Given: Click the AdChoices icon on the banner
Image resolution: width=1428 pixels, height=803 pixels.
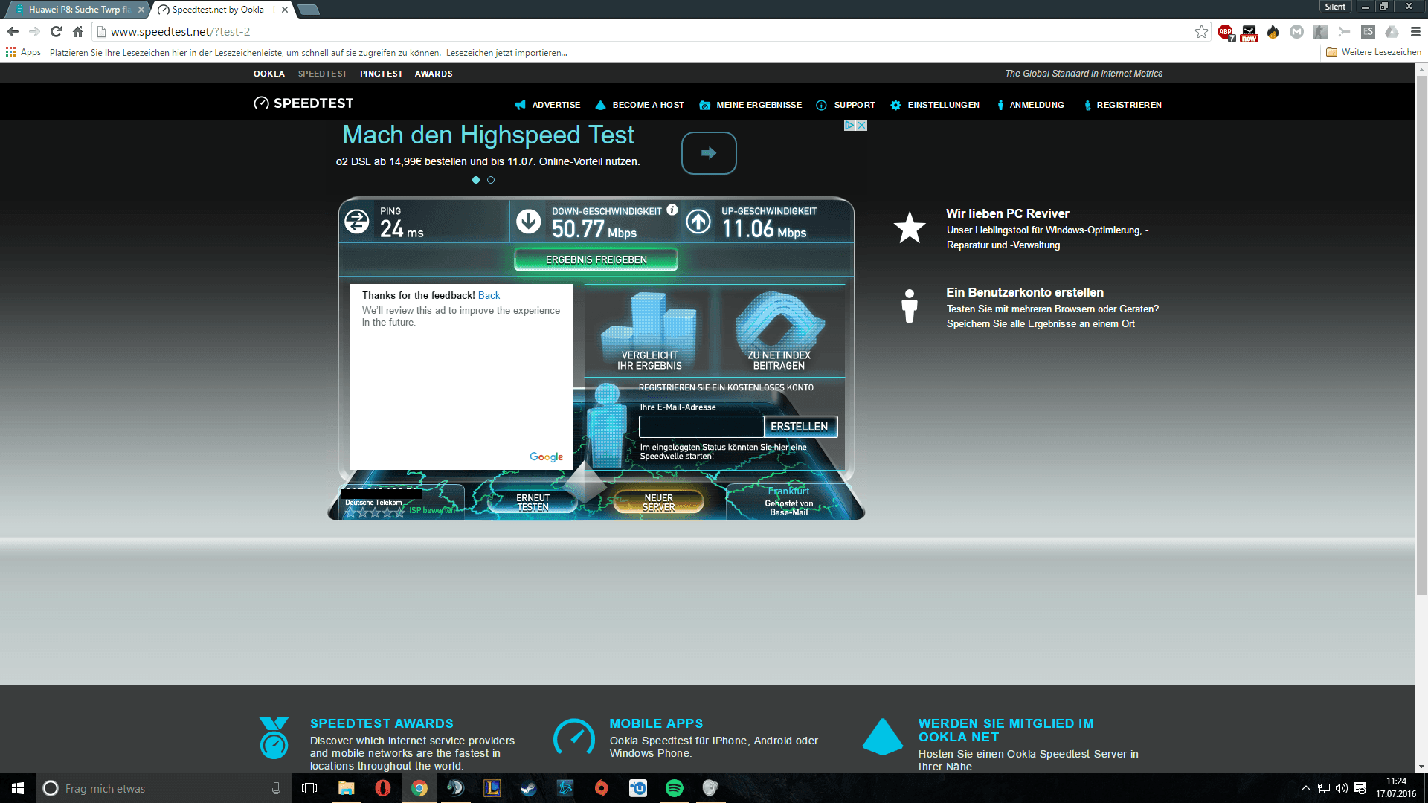Looking at the screenshot, I should pyautogui.click(x=849, y=126).
